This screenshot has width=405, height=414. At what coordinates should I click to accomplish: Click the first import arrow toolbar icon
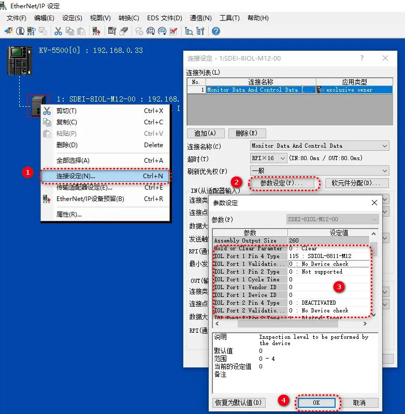9,31
